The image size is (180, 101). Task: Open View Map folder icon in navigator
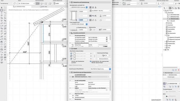click(173, 8)
